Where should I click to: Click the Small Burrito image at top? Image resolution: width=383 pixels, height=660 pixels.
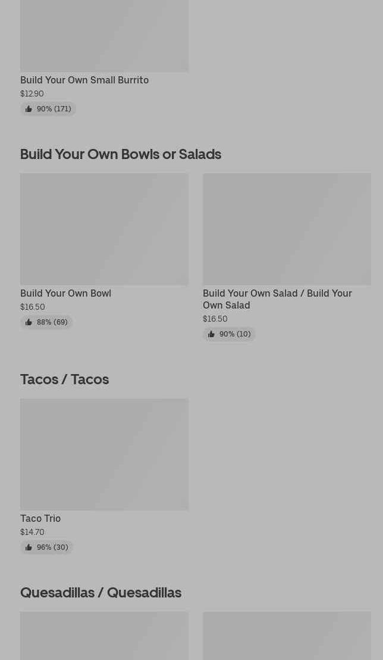[x=104, y=36]
